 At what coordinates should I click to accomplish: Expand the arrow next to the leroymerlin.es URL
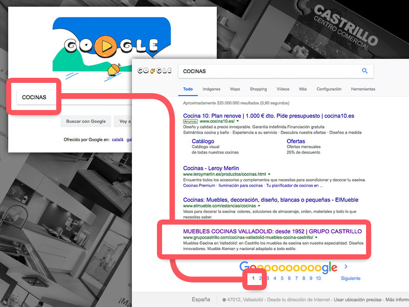[269, 174]
